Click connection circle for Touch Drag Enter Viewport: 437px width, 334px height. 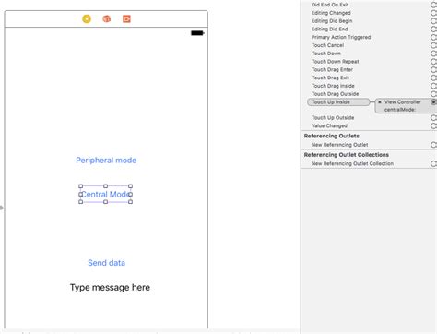pyautogui.click(x=433, y=69)
